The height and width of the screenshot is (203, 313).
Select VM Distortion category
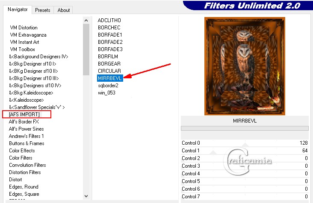click(x=24, y=28)
